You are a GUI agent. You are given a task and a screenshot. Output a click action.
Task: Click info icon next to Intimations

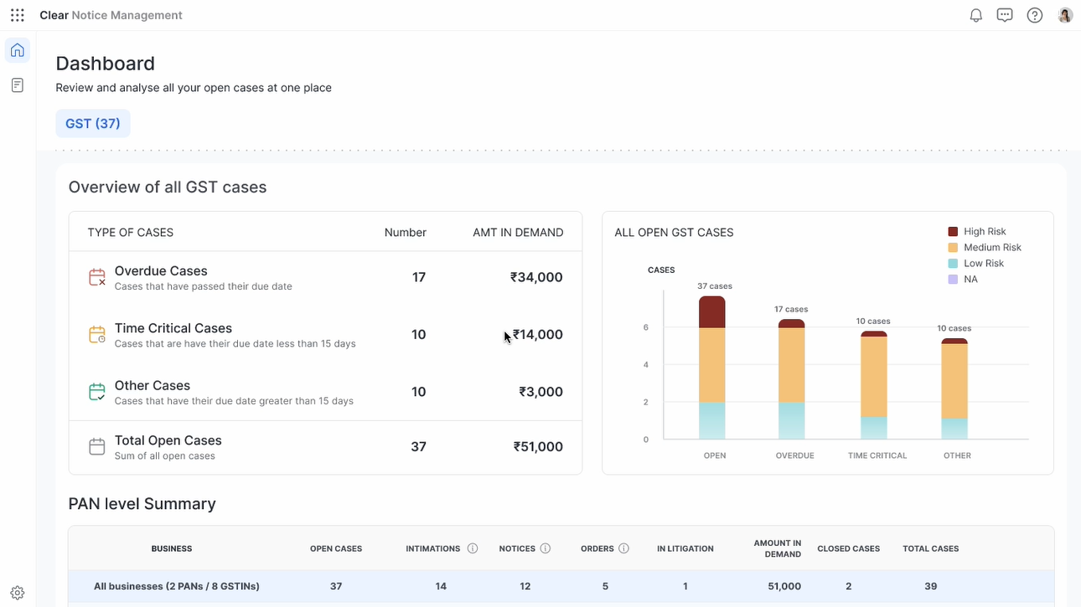click(x=473, y=548)
